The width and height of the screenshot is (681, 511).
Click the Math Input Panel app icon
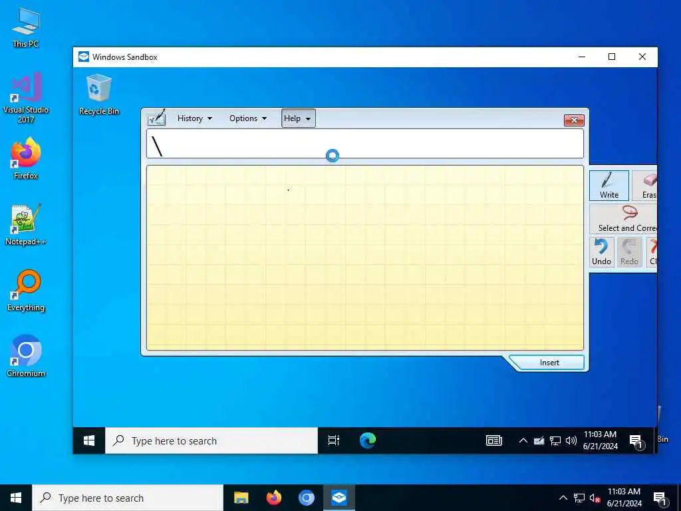(x=157, y=118)
